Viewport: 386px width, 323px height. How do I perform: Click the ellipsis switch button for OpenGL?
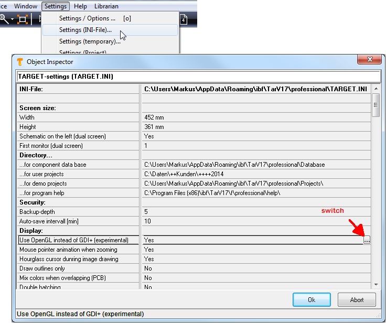click(367, 240)
